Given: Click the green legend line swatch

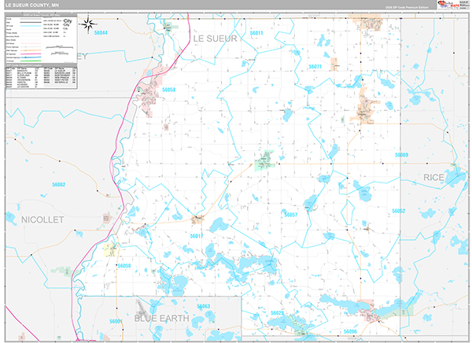Looking at the screenshot, I should [31, 61].
